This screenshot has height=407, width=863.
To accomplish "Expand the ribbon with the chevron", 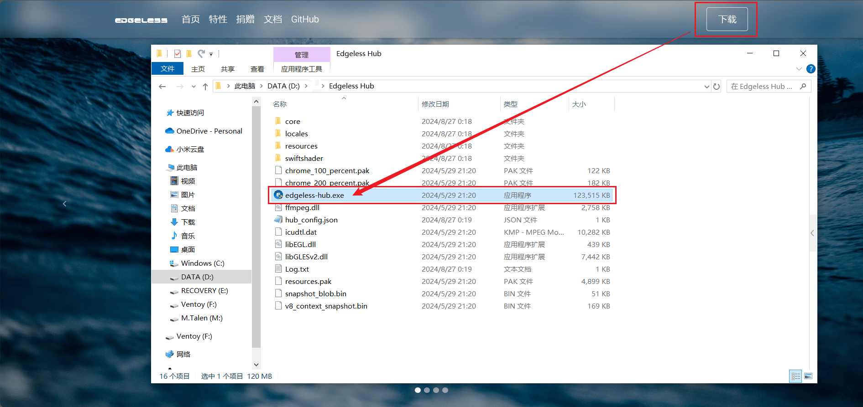I will click(799, 69).
